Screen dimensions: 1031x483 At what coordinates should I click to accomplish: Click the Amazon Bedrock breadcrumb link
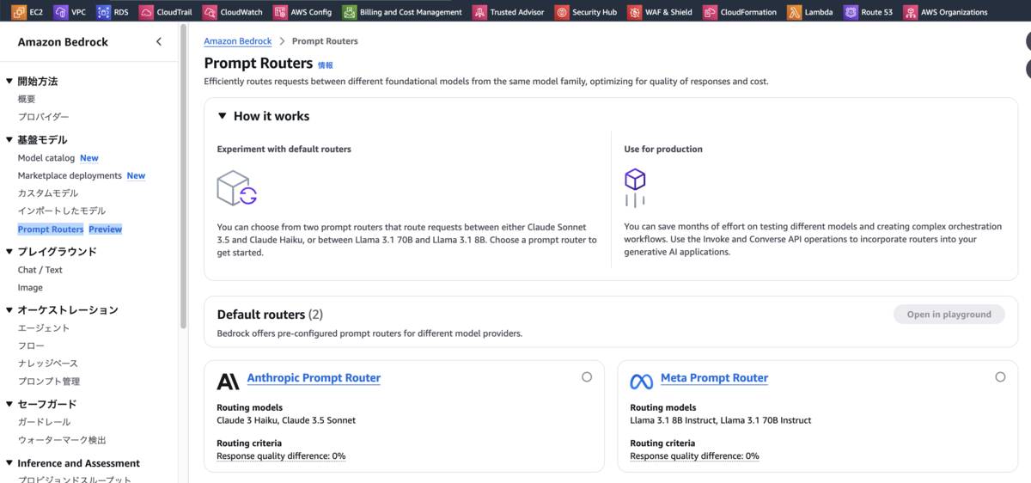click(x=238, y=41)
